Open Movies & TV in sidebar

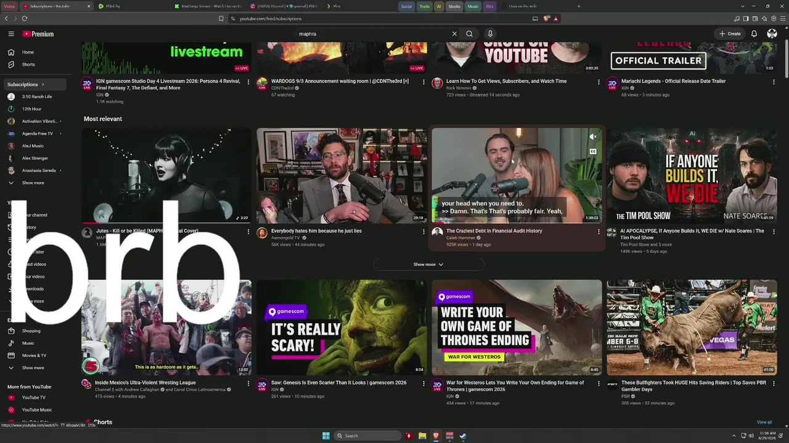[x=36, y=356]
